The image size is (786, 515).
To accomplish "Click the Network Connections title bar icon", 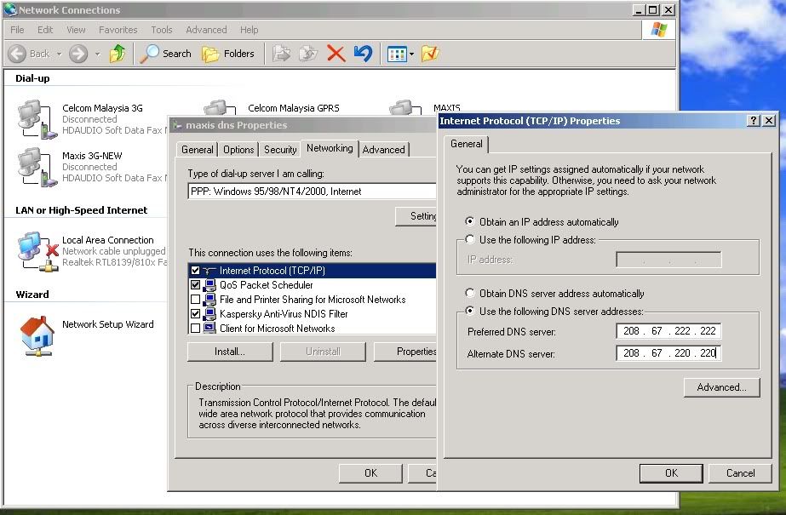I will (10, 9).
